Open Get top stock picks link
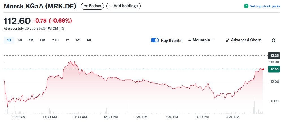Image resolution: width=286 pixels, height=123 pixels. point(265,6)
